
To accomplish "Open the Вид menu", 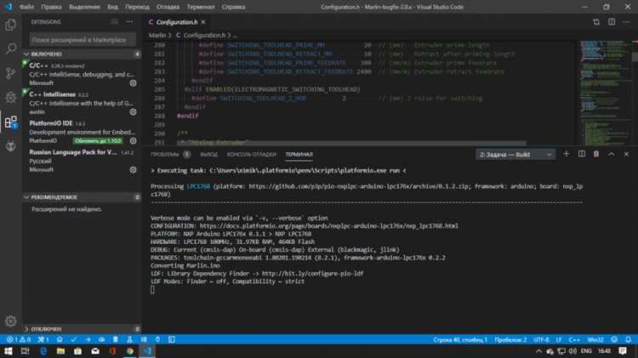I will (x=112, y=7).
